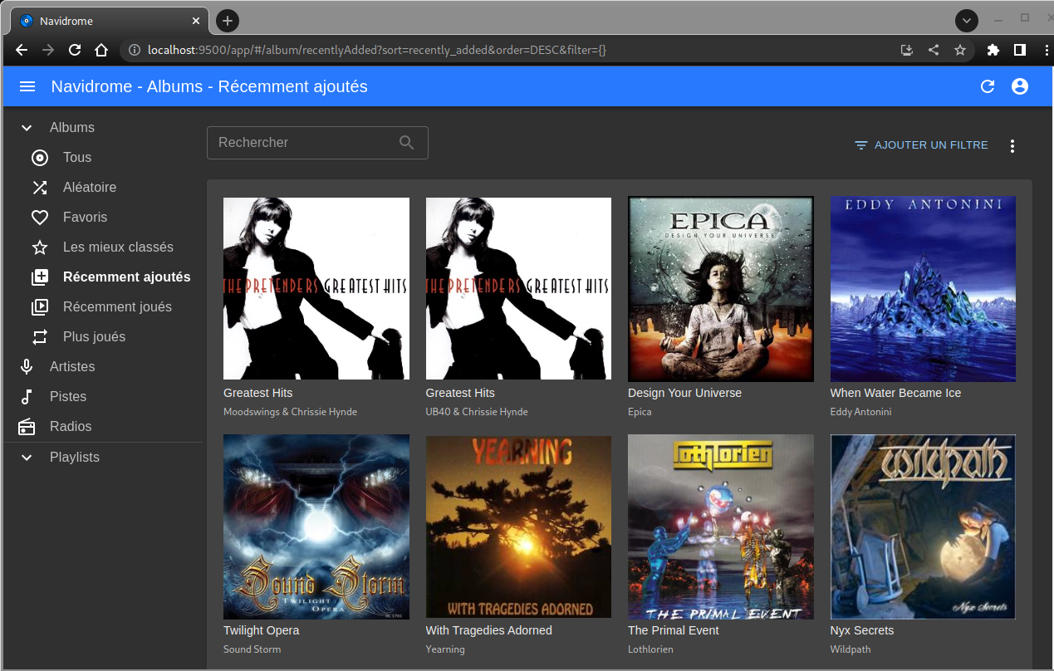This screenshot has height=671, width=1054.
Task: Click the Favoris heart icon
Action: click(40, 218)
